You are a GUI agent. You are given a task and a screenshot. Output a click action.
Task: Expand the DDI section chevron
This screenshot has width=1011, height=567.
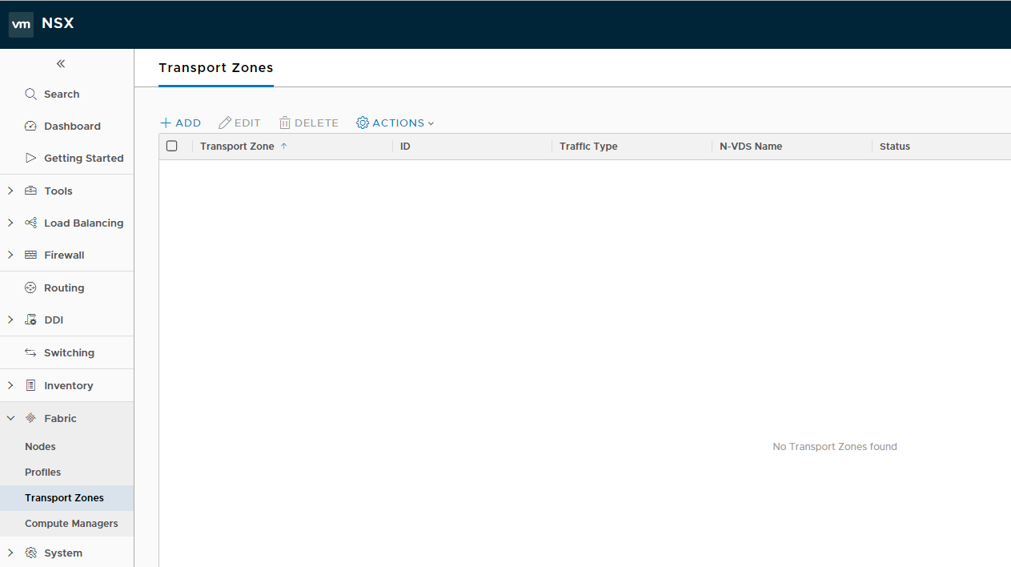[10, 320]
